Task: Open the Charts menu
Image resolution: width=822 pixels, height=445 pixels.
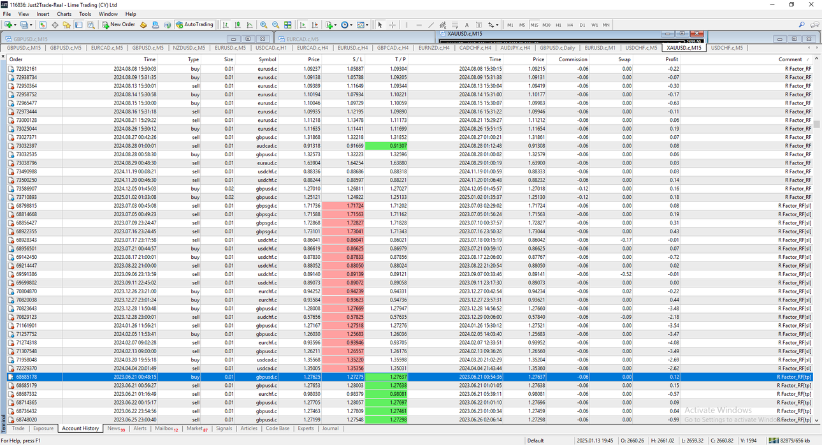Action: point(64,13)
